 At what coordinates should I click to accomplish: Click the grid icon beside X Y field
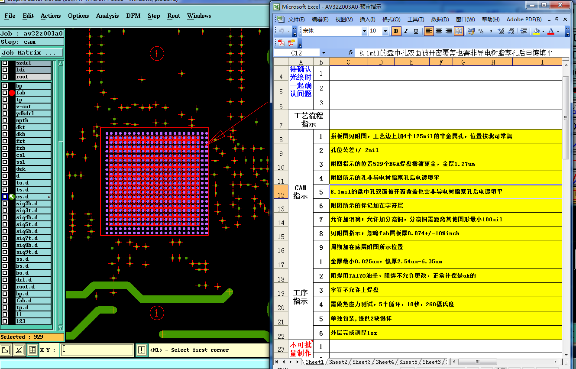(32, 350)
